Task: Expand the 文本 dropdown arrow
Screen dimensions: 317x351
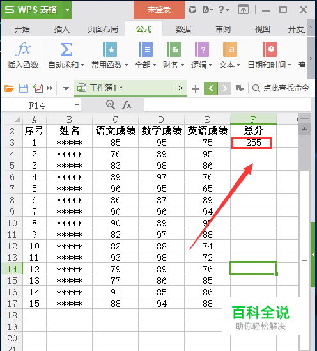Action: (x=238, y=65)
